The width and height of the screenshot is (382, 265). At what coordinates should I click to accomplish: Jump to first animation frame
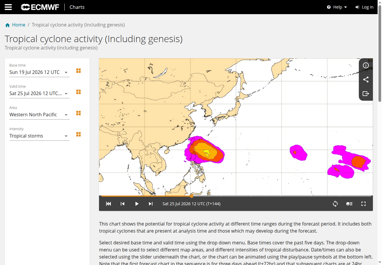point(108,204)
